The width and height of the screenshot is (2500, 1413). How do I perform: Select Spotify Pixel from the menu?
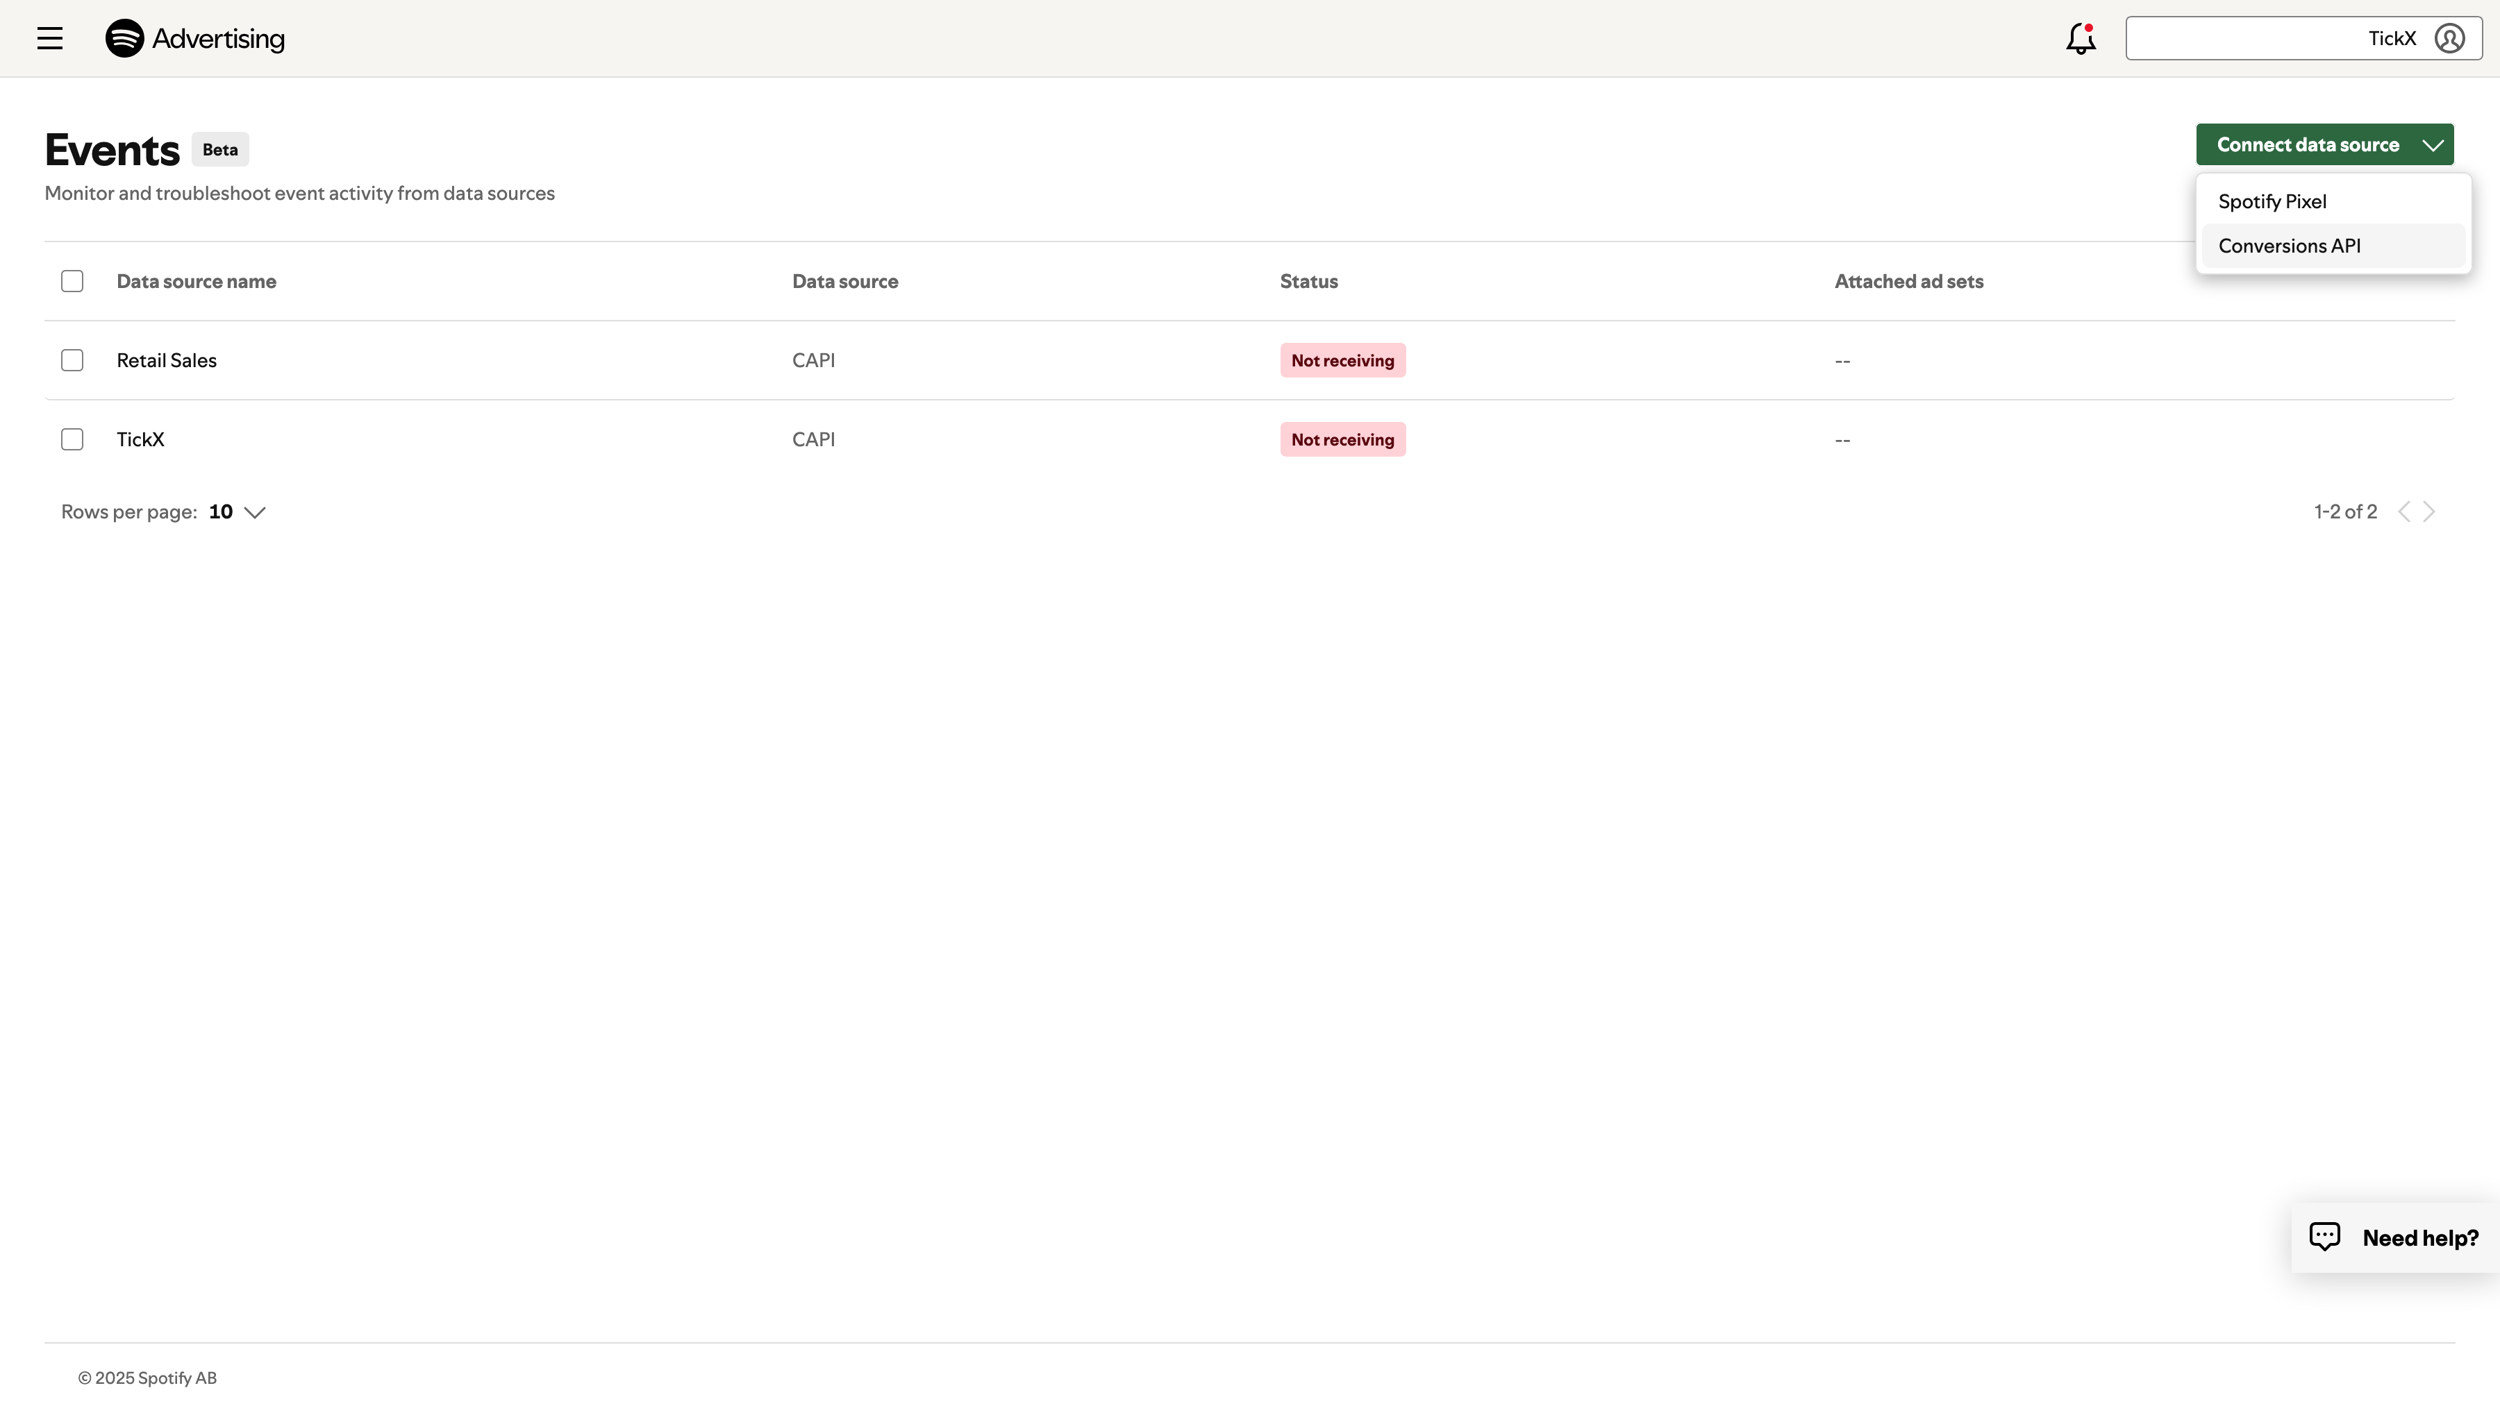pyautogui.click(x=2273, y=201)
